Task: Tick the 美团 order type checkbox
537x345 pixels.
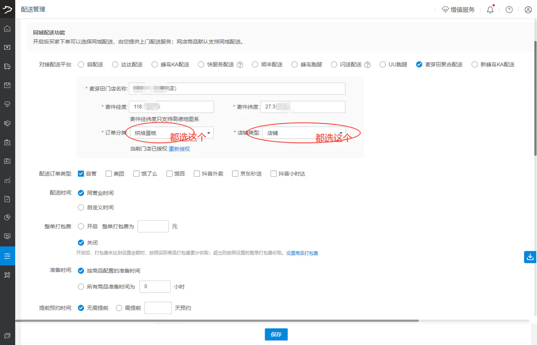Action: (x=109, y=173)
